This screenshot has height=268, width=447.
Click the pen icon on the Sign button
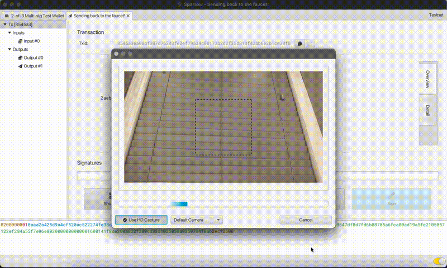point(391,196)
